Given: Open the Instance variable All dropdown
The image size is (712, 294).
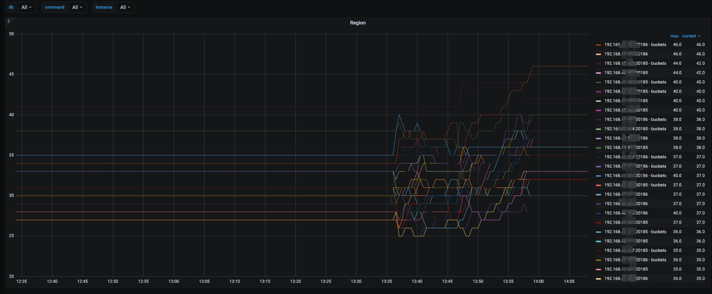Looking at the screenshot, I should click(125, 7).
